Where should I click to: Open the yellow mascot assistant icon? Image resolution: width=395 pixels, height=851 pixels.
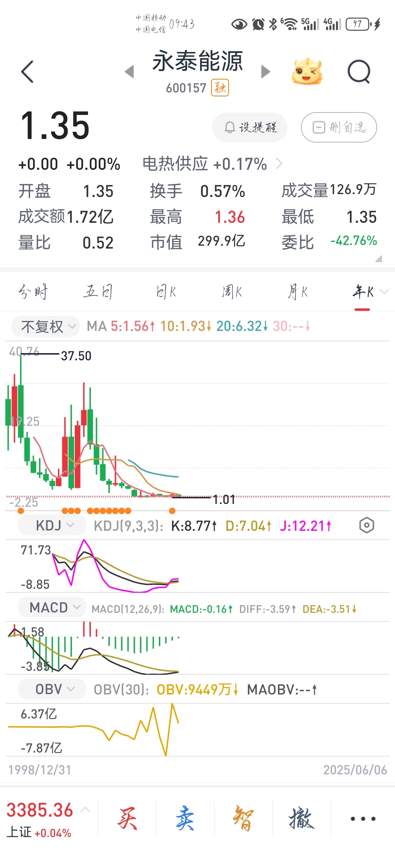pos(307,71)
